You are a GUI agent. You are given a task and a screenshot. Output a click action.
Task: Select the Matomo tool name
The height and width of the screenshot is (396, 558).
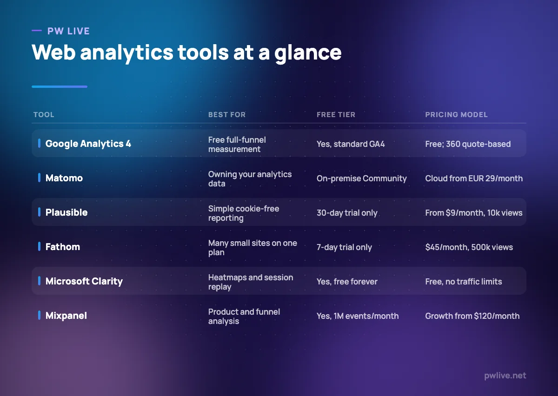point(64,178)
